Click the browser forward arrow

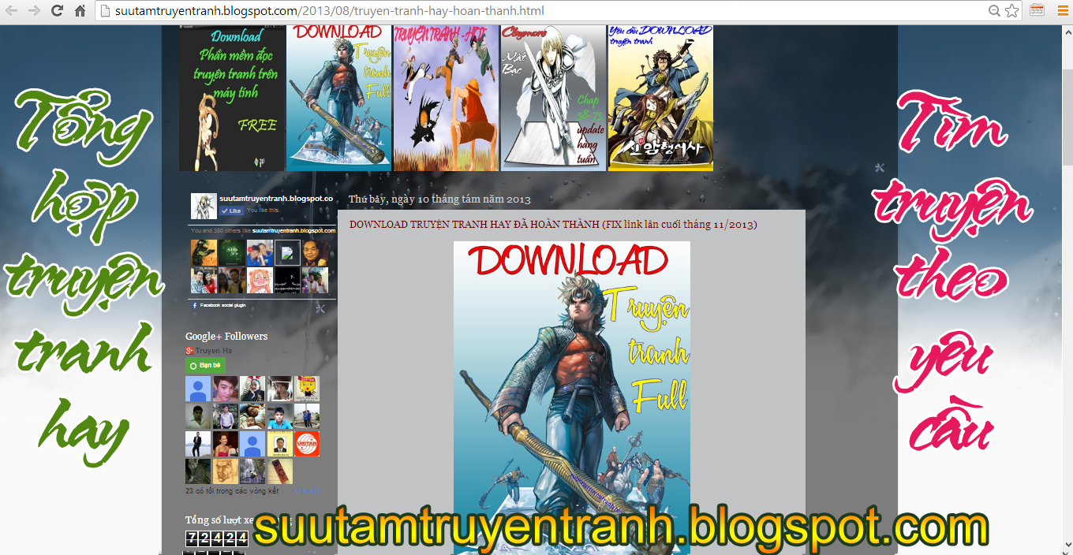point(34,11)
